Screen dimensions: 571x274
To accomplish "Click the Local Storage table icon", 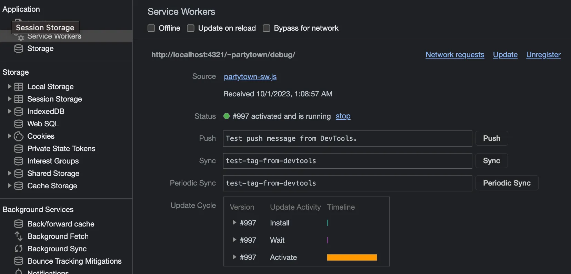I will tap(19, 87).
